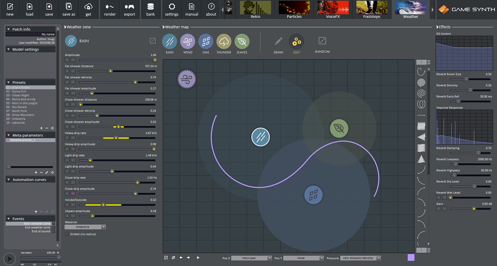Viewport: 497px width, 266px height.
Task: Select the RAIN weather type icon
Action: [170, 41]
